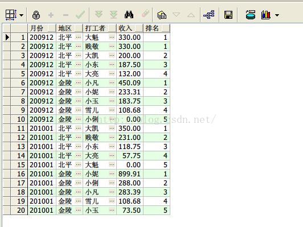Select the 排名 cell in row 7

pyautogui.click(x=157, y=92)
